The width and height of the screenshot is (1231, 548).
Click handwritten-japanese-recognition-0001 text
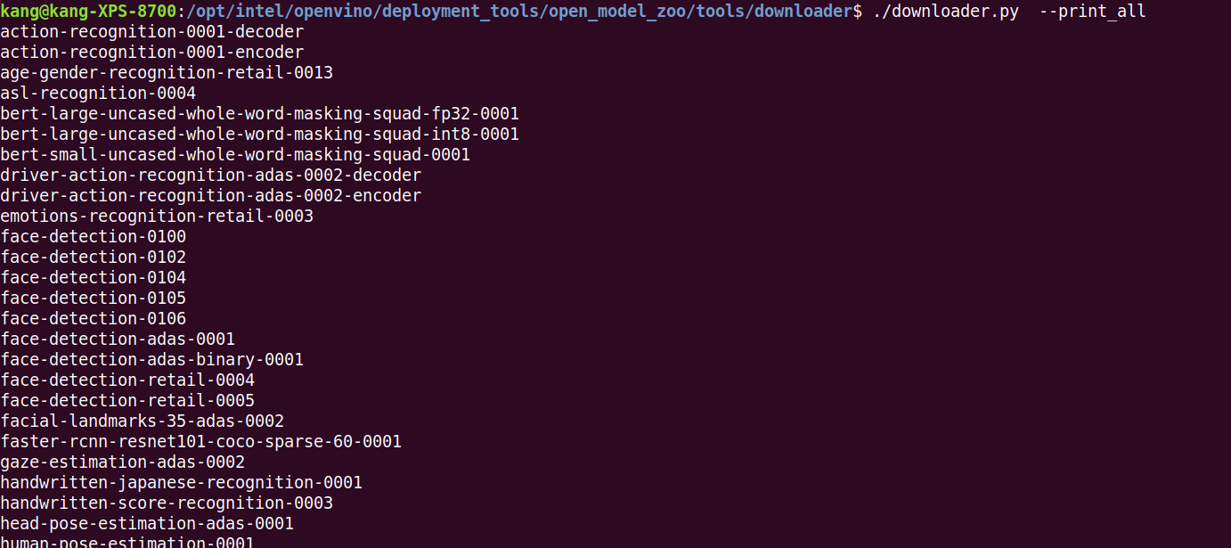click(181, 483)
